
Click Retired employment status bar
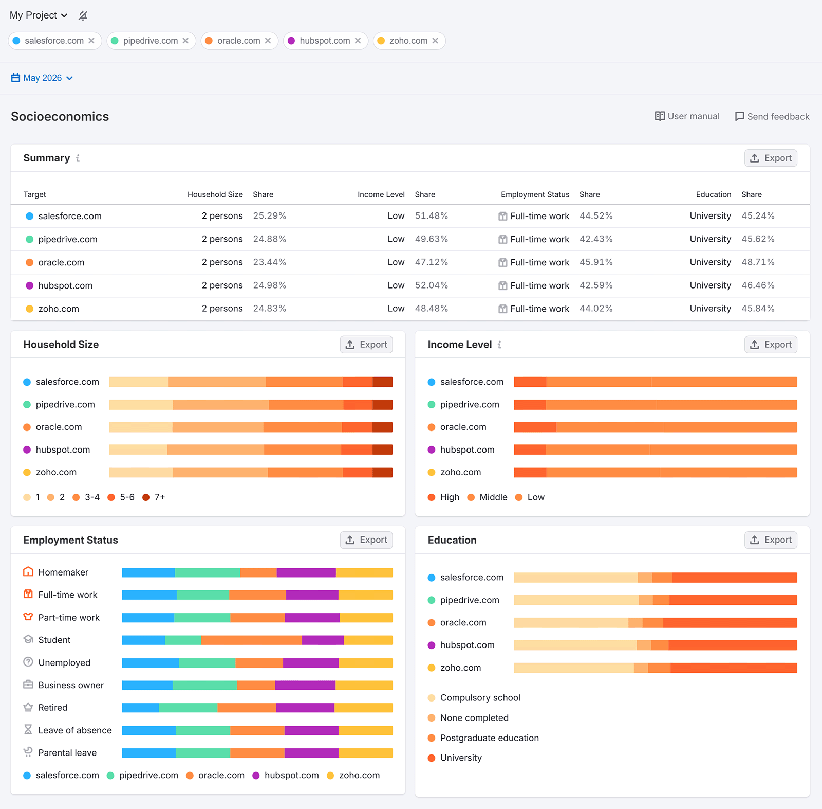[x=257, y=708]
